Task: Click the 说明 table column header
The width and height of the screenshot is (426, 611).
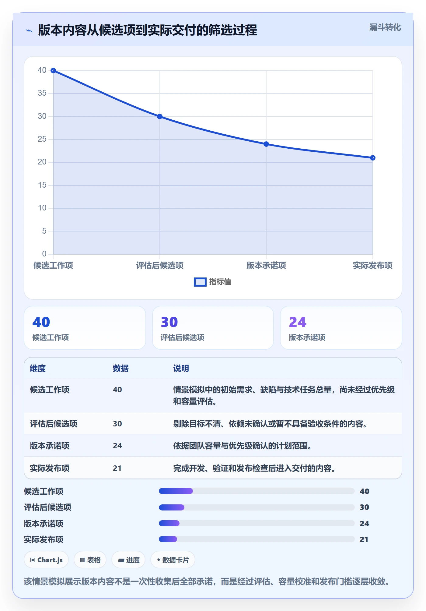Action: (x=181, y=368)
